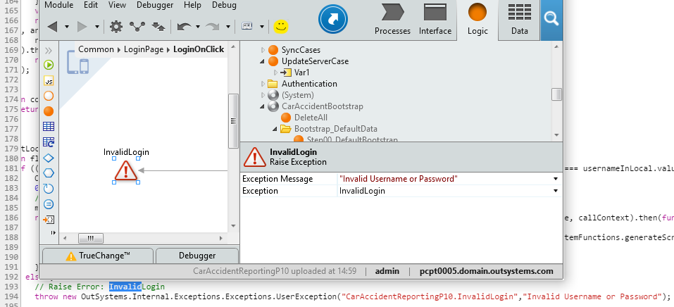This screenshot has width=674, height=307.
Task: Open the Back history dropdown arrow
Action: [x=67, y=27]
